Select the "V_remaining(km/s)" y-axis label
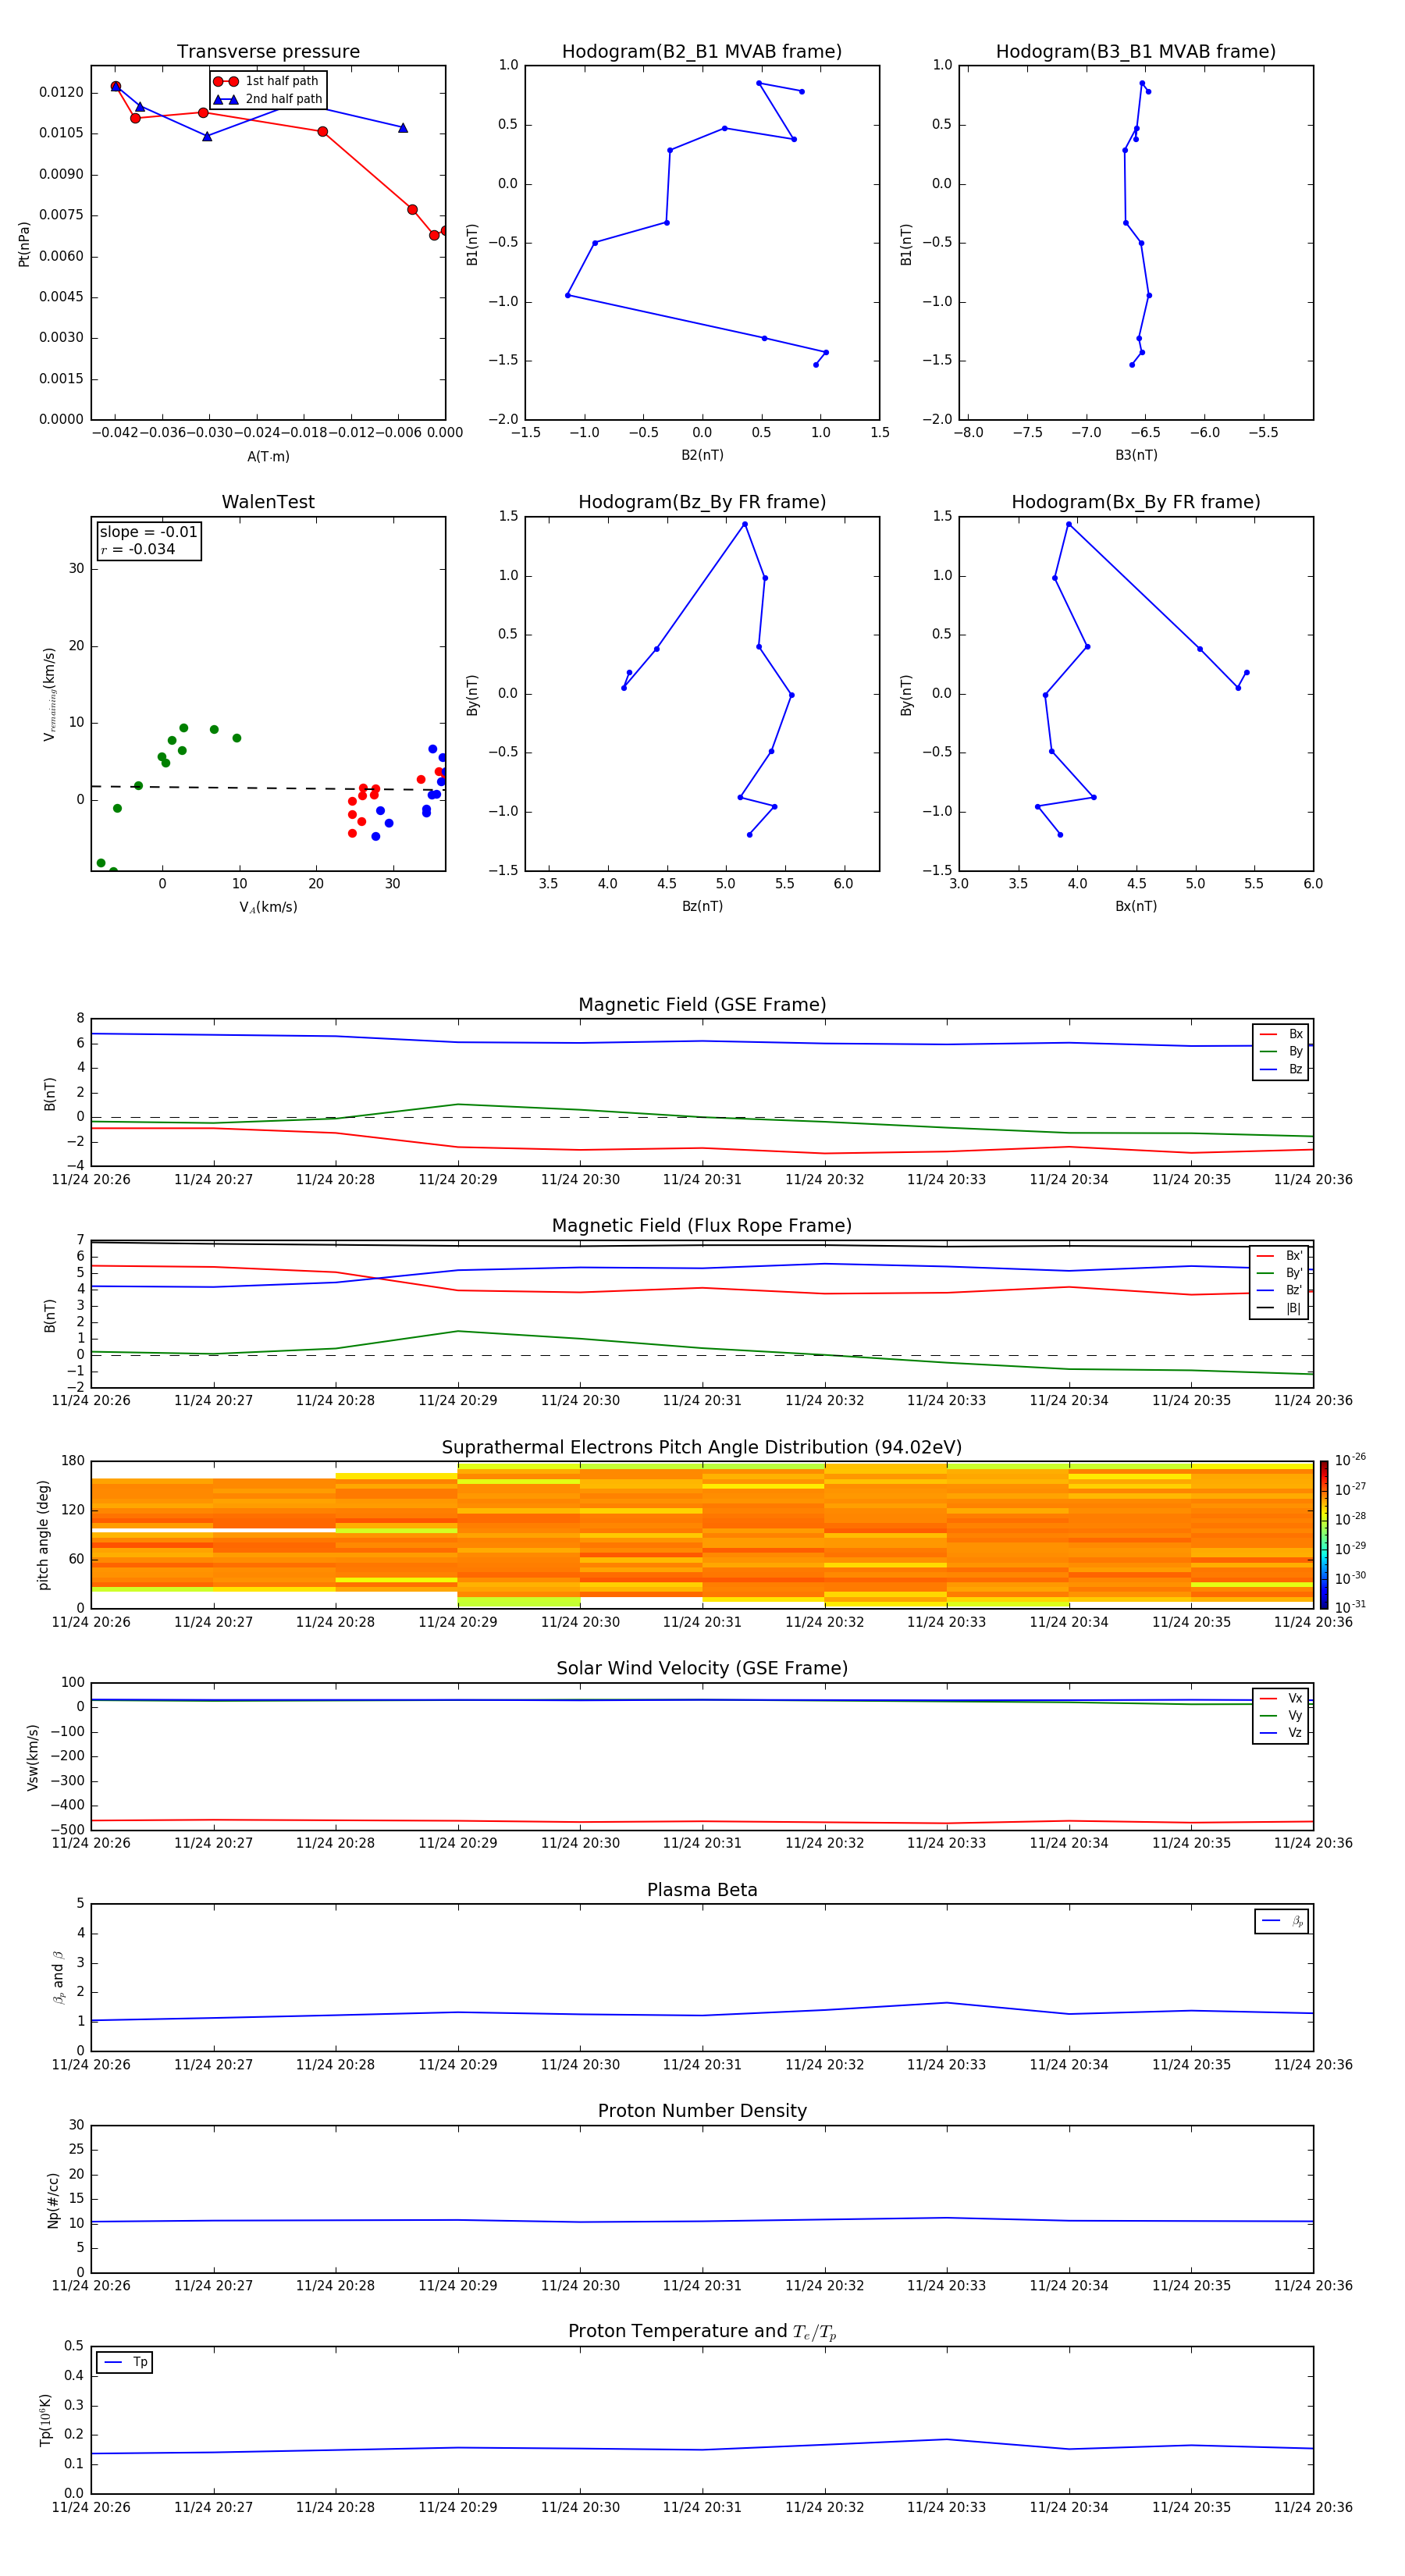The image size is (1405, 2576). click(49, 694)
